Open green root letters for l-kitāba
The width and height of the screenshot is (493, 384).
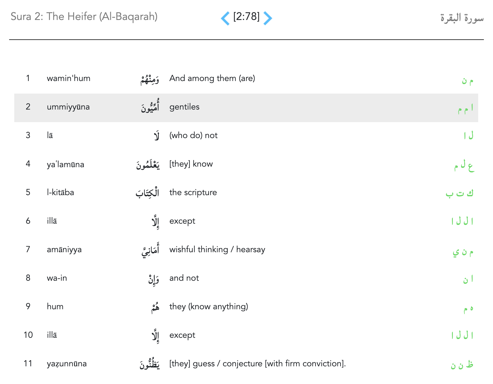tap(459, 193)
